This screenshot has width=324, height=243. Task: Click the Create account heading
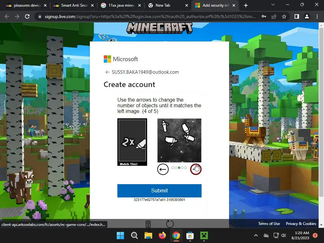click(129, 84)
